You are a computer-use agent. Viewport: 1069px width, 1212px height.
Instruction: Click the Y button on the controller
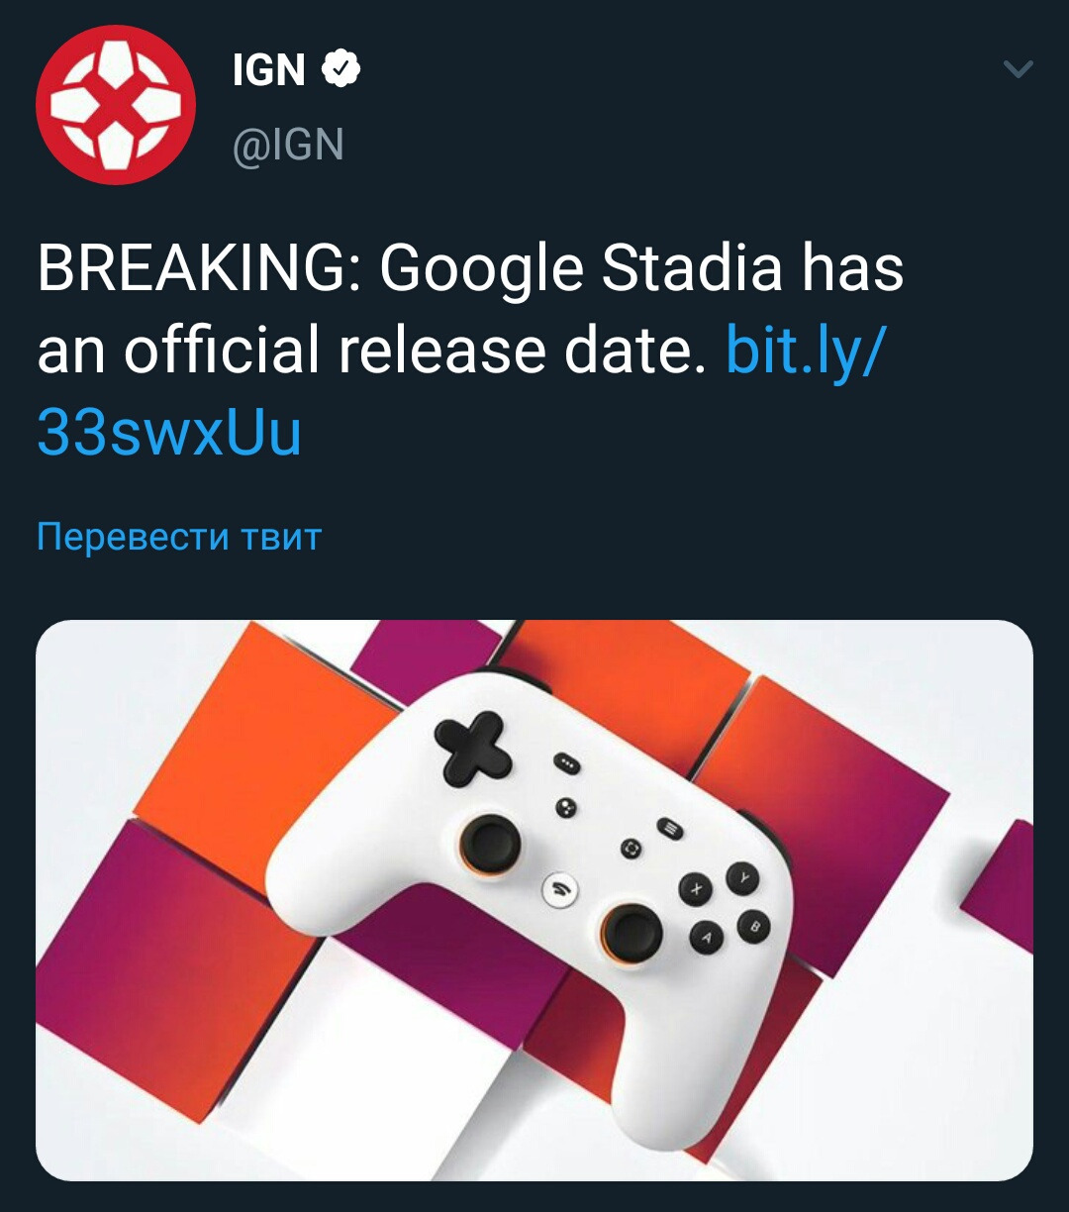tap(743, 875)
